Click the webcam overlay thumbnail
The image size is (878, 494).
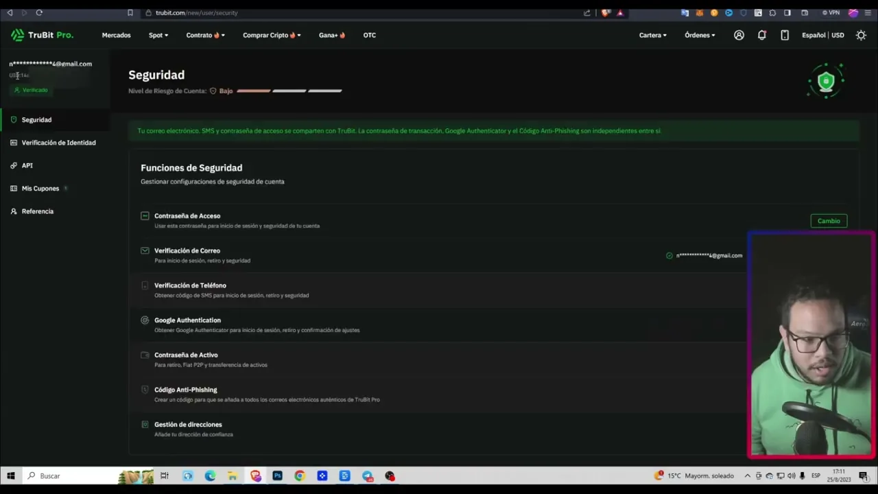[x=811, y=345]
